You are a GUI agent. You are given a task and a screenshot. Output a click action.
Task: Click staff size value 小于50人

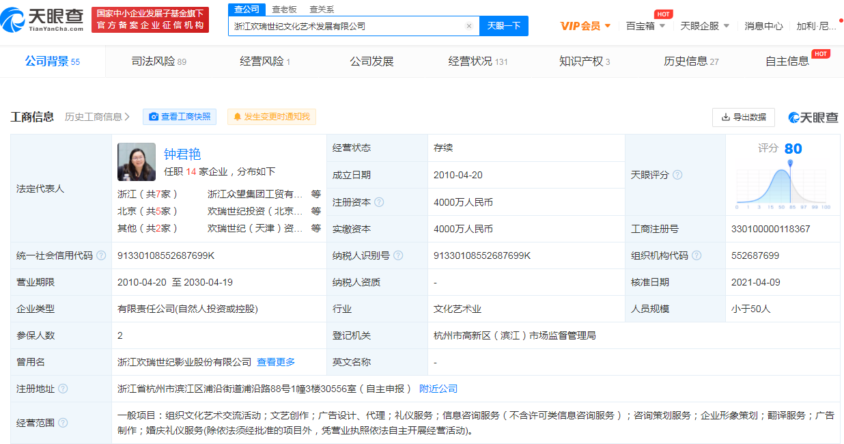[x=750, y=309]
